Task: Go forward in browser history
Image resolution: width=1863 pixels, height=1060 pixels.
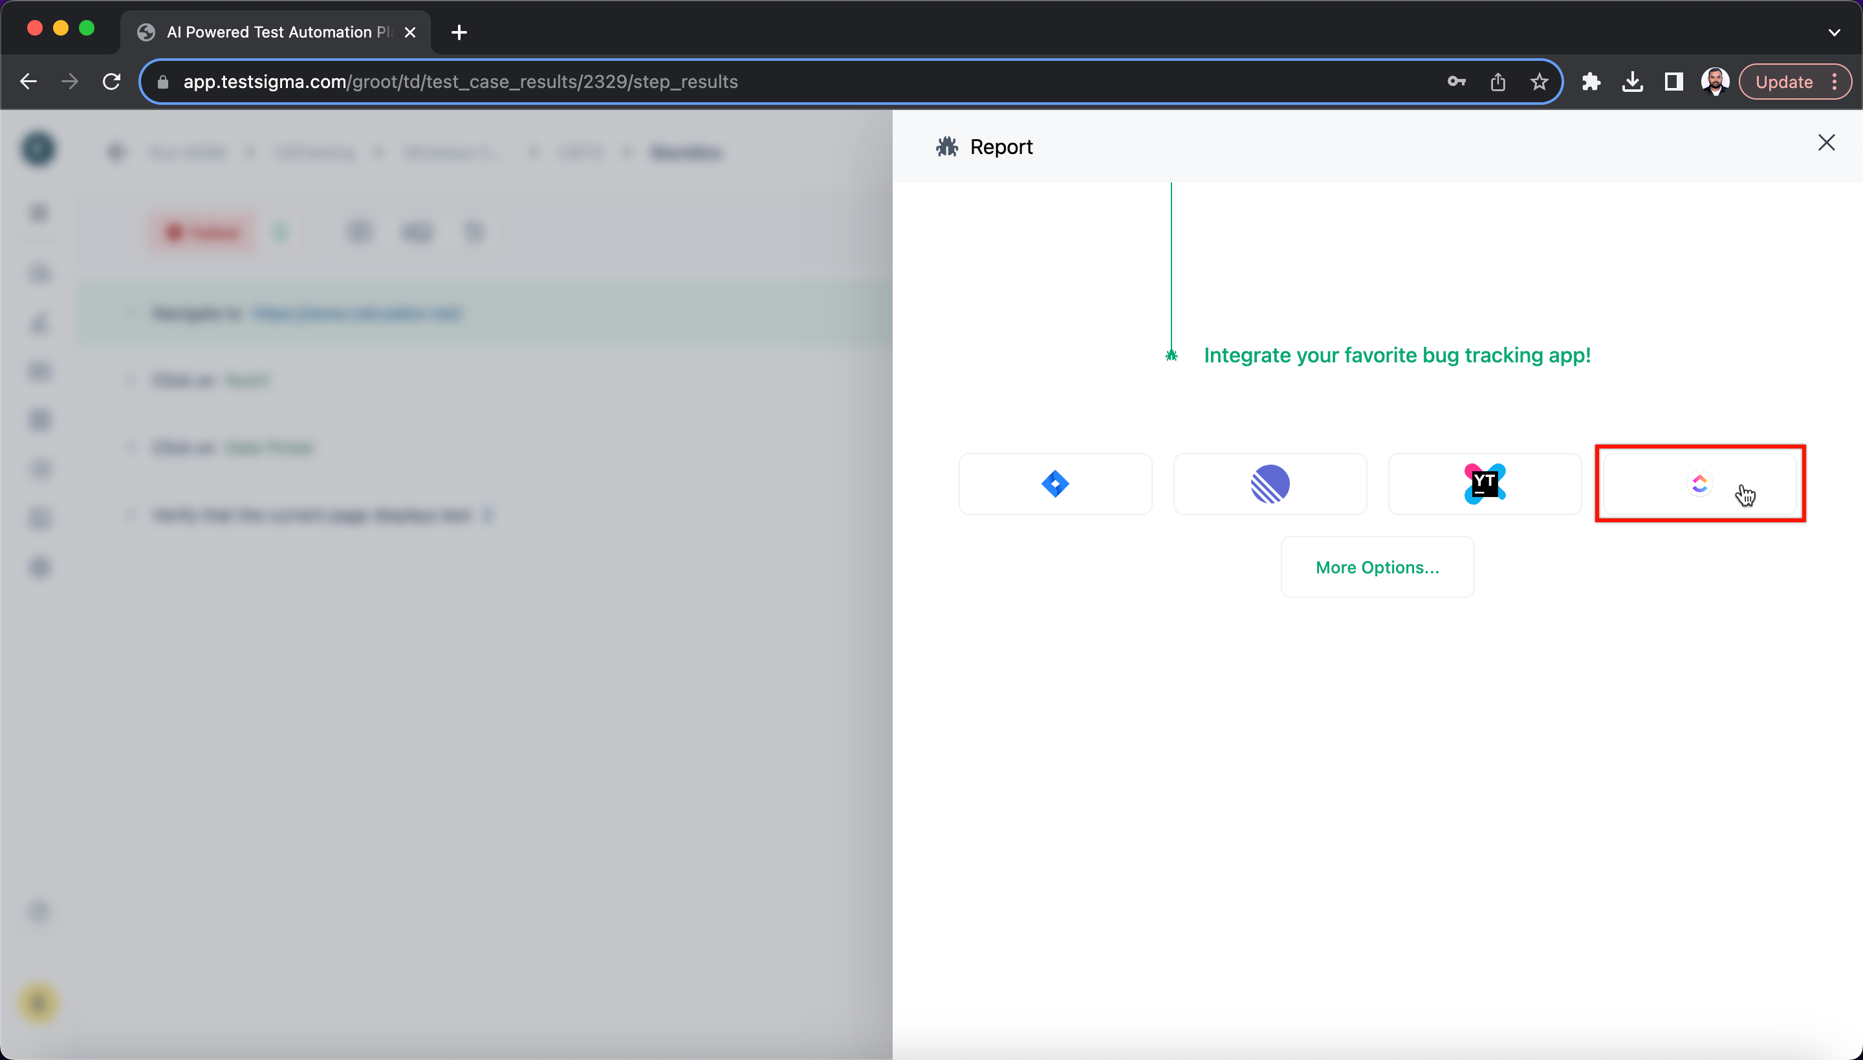Action: pyautogui.click(x=70, y=82)
